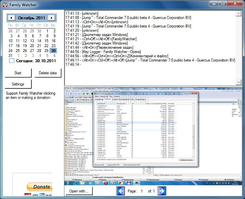Click the Family Watcher title bar icon
The height and width of the screenshot is (199, 245).
(5, 5)
